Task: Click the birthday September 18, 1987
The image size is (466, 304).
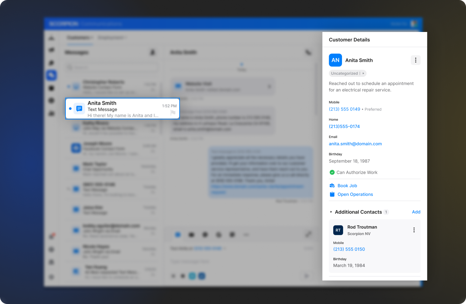Action: pos(349,161)
